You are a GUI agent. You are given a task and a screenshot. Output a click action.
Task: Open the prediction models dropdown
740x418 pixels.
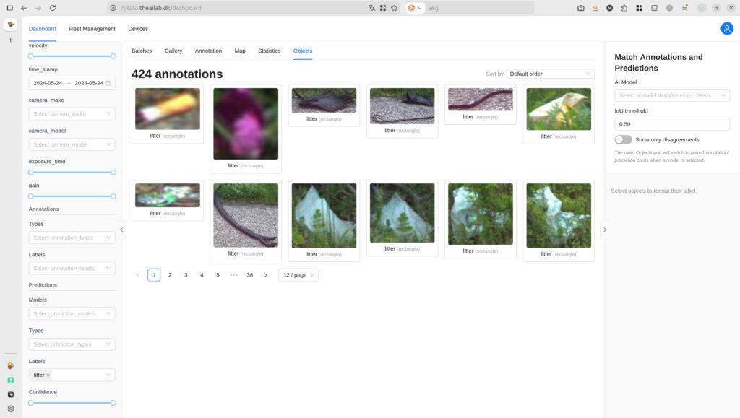pos(72,313)
